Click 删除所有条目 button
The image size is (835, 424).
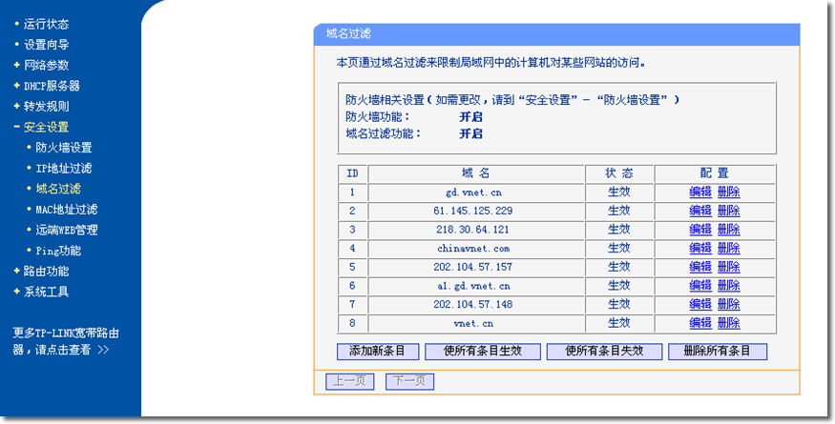coord(718,351)
